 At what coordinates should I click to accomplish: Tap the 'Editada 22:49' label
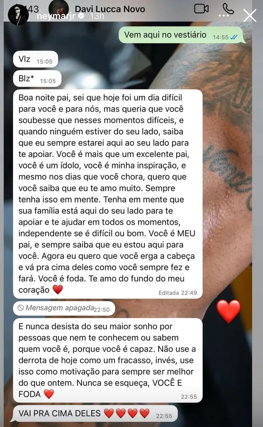click(178, 293)
